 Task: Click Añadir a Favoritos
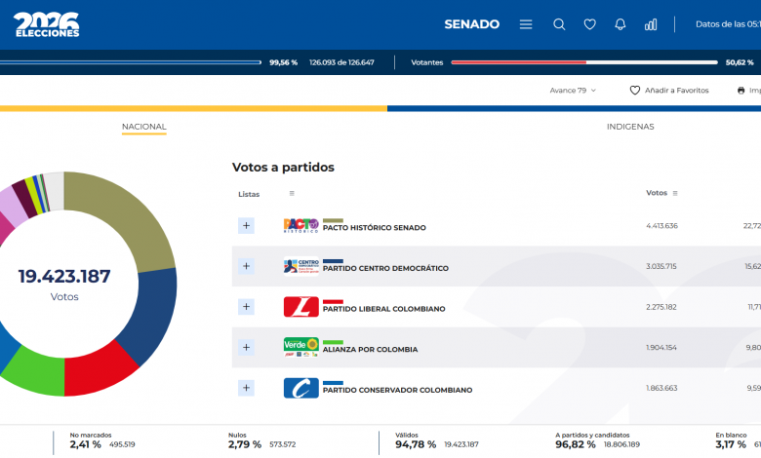[669, 90]
